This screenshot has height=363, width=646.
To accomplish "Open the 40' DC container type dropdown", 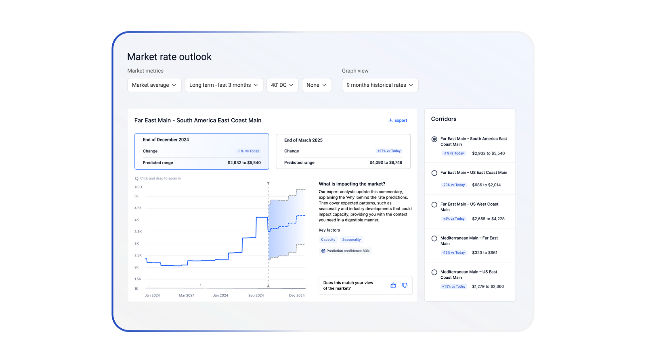I will (282, 85).
